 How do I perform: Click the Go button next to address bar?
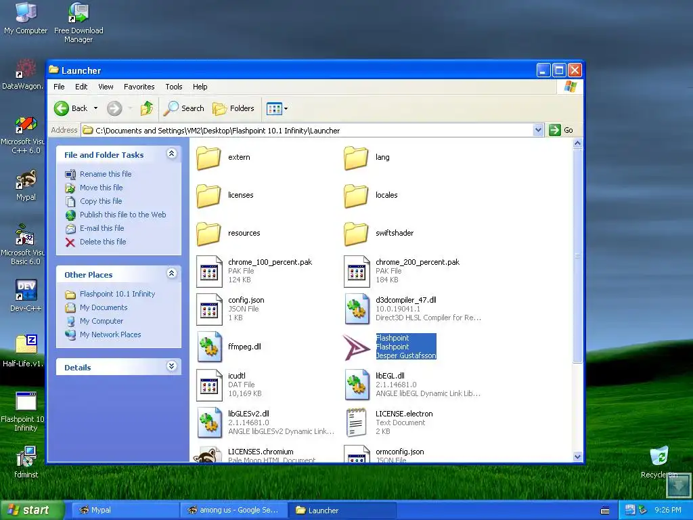pos(561,130)
